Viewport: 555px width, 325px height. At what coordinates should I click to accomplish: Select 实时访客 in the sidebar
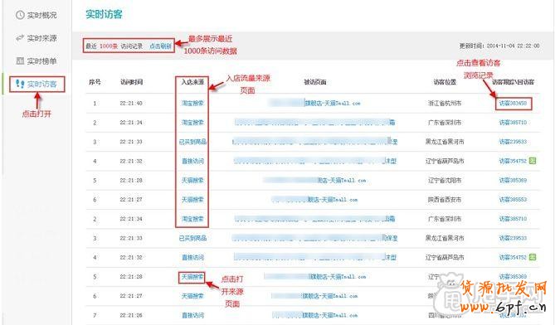tap(41, 85)
